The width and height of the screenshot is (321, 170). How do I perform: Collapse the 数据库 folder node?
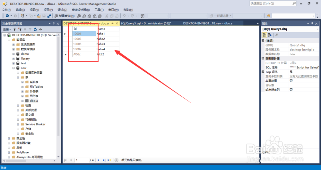pos(9,40)
